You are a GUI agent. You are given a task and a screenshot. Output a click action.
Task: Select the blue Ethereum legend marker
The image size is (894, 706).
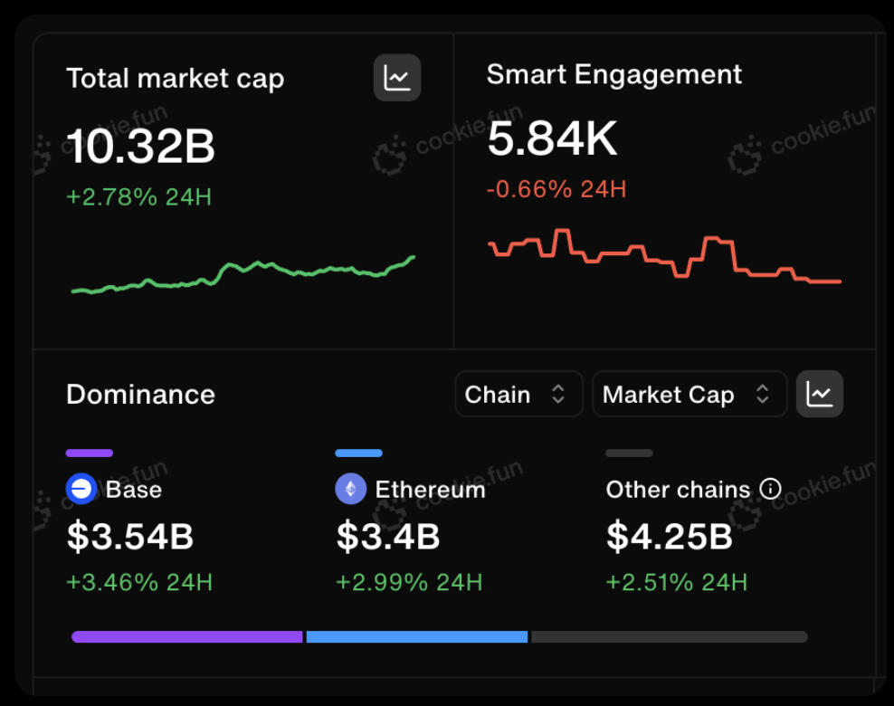click(x=358, y=453)
